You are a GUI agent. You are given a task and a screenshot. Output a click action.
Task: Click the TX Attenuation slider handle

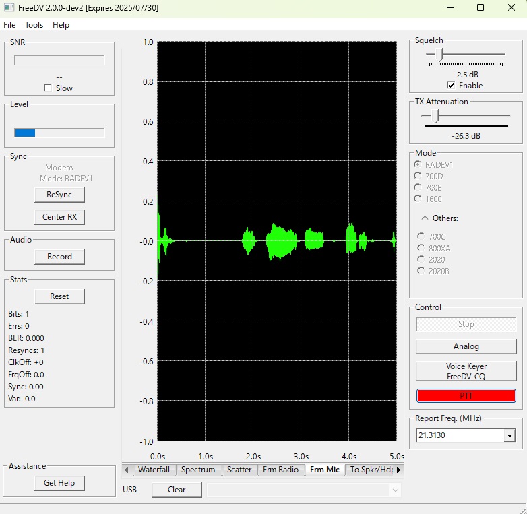435,117
